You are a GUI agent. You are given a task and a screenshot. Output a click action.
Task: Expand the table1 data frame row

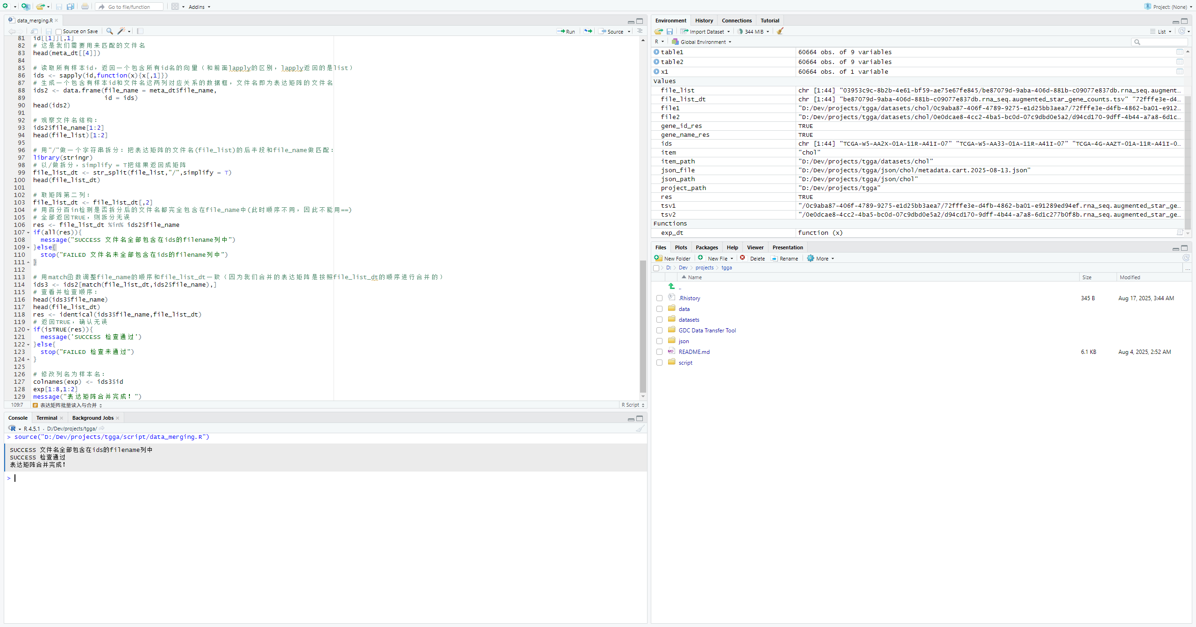(x=656, y=52)
